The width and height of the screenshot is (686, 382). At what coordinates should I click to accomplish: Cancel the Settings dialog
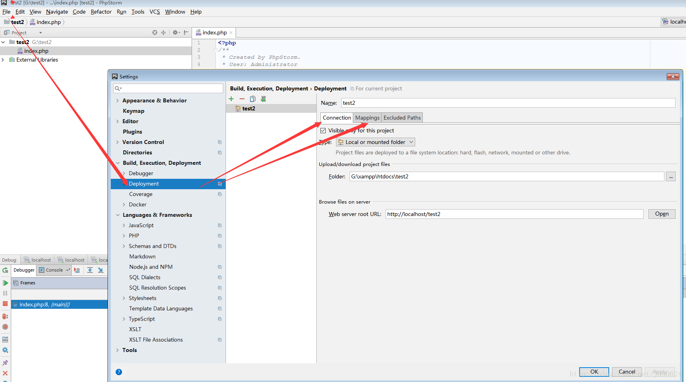(x=627, y=372)
